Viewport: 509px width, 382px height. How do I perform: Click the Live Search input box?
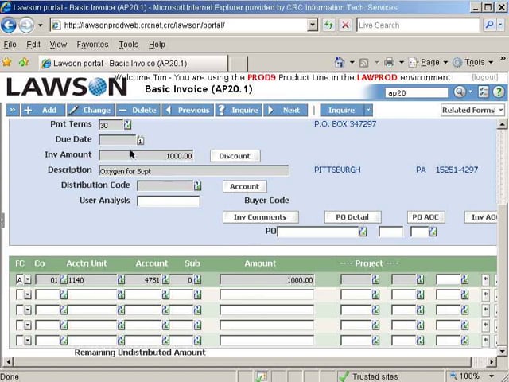point(418,25)
